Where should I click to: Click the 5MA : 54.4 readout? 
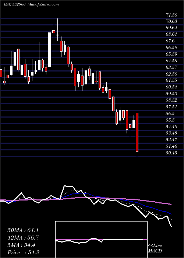[21, 245]
